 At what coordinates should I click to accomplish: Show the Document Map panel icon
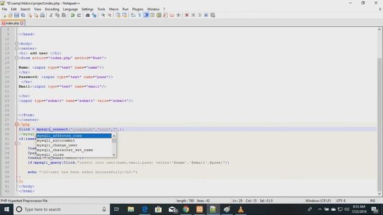coord(159,16)
